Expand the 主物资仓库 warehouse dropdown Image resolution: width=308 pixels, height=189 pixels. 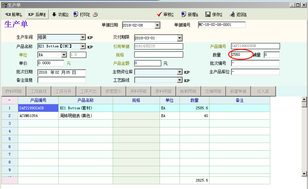point(180,72)
